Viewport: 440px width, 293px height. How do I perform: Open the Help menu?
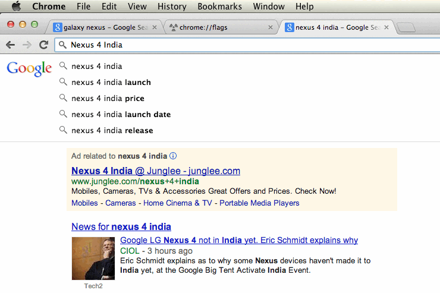point(304,6)
